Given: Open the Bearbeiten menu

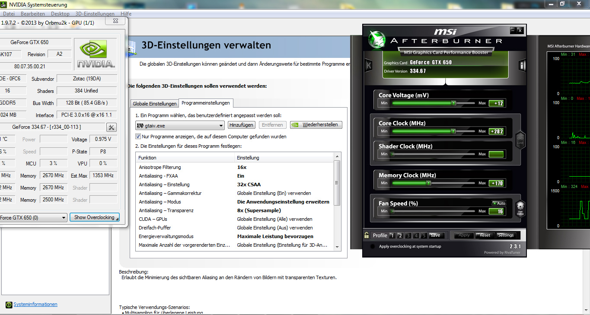Looking at the screenshot, I should tap(33, 14).
